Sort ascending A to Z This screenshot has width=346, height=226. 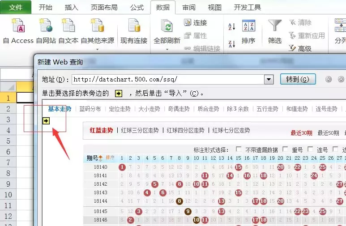pyautogui.click(x=231, y=26)
